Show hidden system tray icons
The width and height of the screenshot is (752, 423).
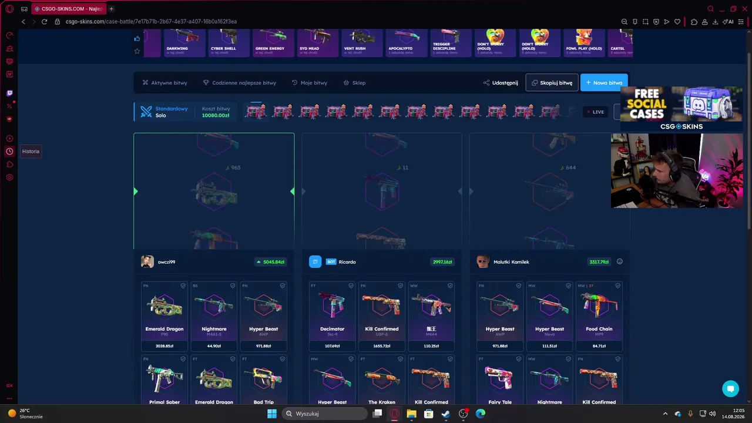coord(665,414)
